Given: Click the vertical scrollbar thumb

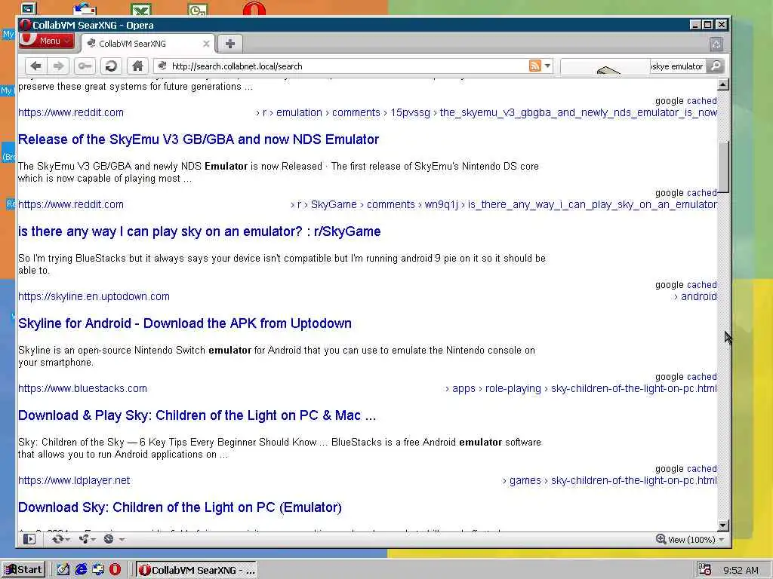Looking at the screenshot, I should (722, 167).
